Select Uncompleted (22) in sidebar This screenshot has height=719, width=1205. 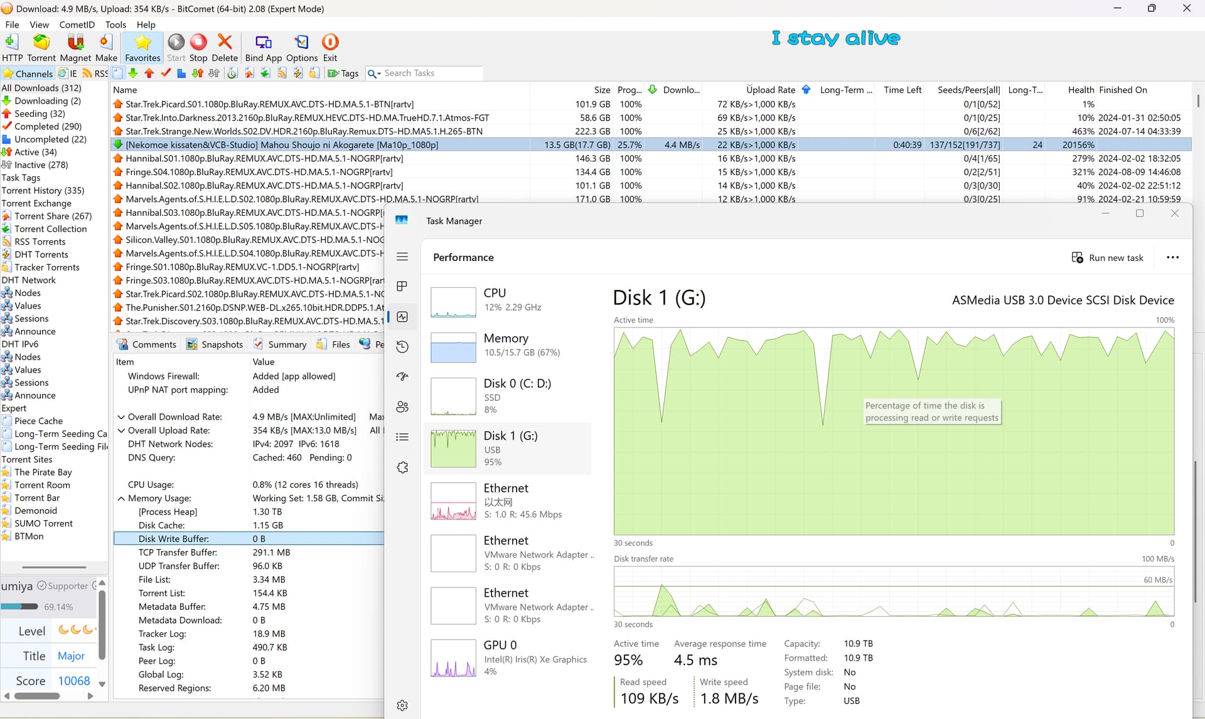[x=50, y=139]
